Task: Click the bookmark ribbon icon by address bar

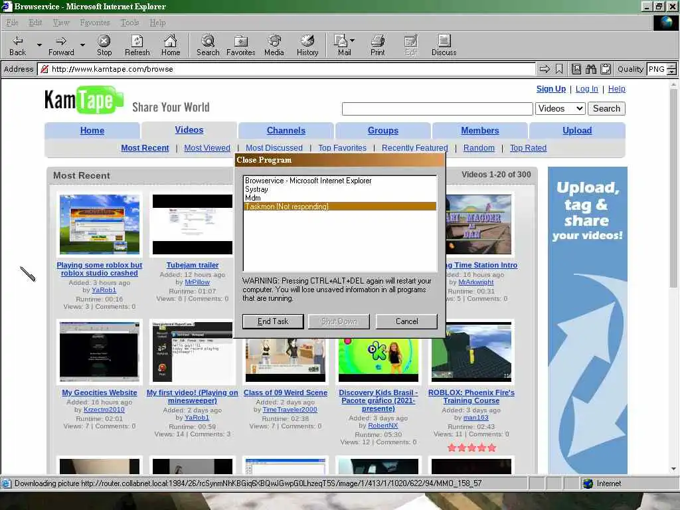Action: point(559,69)
